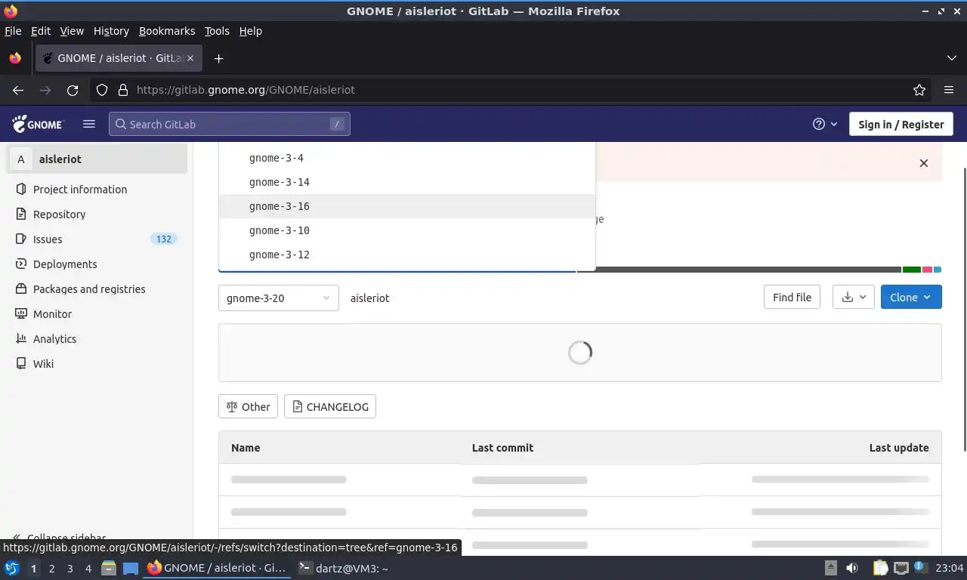Image resolution: width=967 pixels, height=580 pixels.
Task: Click the Last commit column header
Action: click(x=502, y=448)
